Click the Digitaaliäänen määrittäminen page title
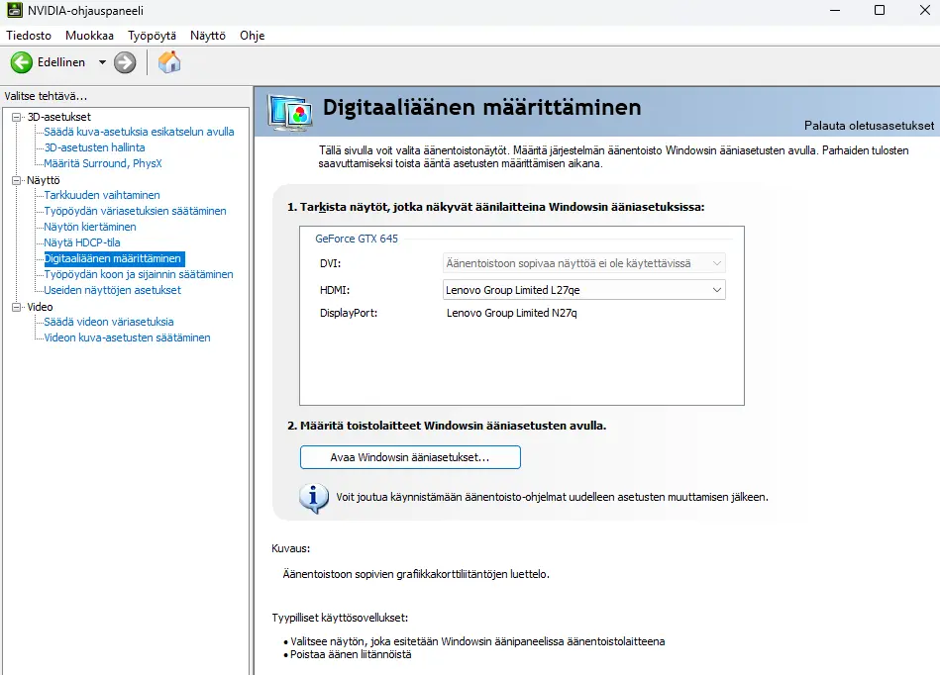Screen dimensions: 940x675 tap(482, 107)
